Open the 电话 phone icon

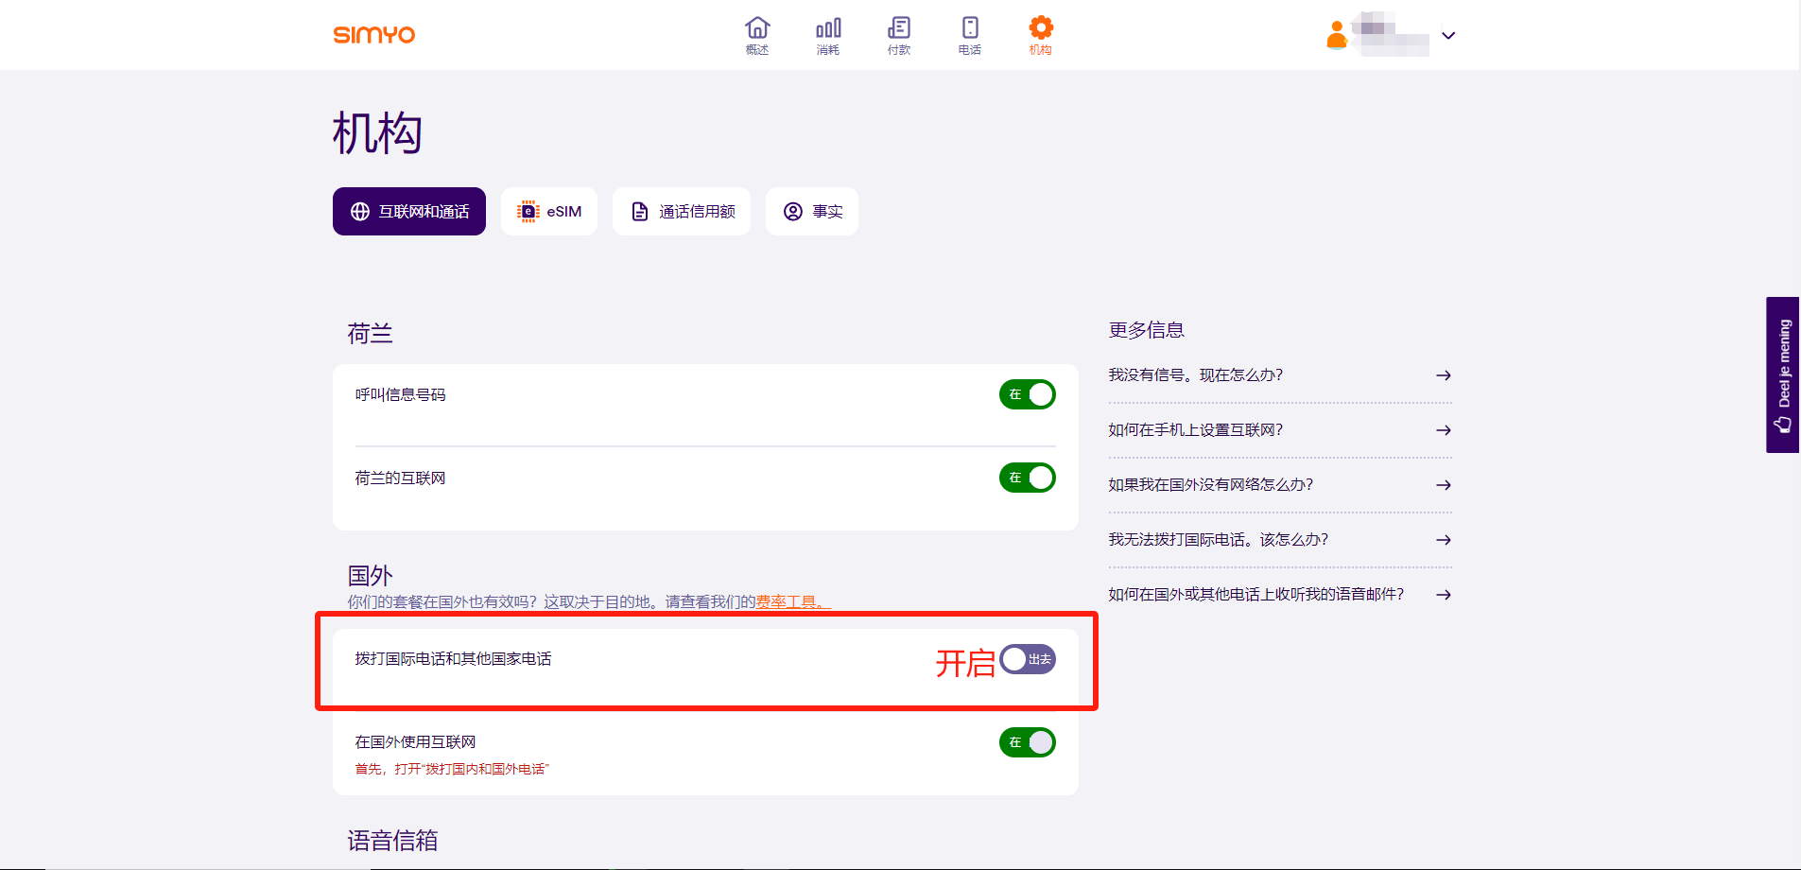tap(970, 35)
